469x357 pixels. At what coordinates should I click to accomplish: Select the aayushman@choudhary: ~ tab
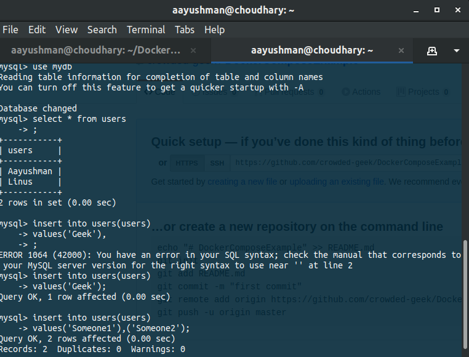[x=312, y=50]
